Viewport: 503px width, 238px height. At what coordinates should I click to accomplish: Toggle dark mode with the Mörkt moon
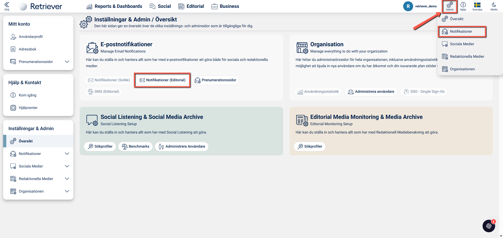click(494, 5)
